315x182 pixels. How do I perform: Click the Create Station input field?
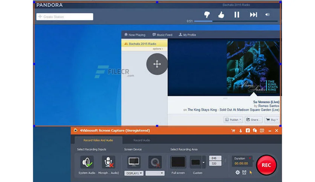coord(65,17)
